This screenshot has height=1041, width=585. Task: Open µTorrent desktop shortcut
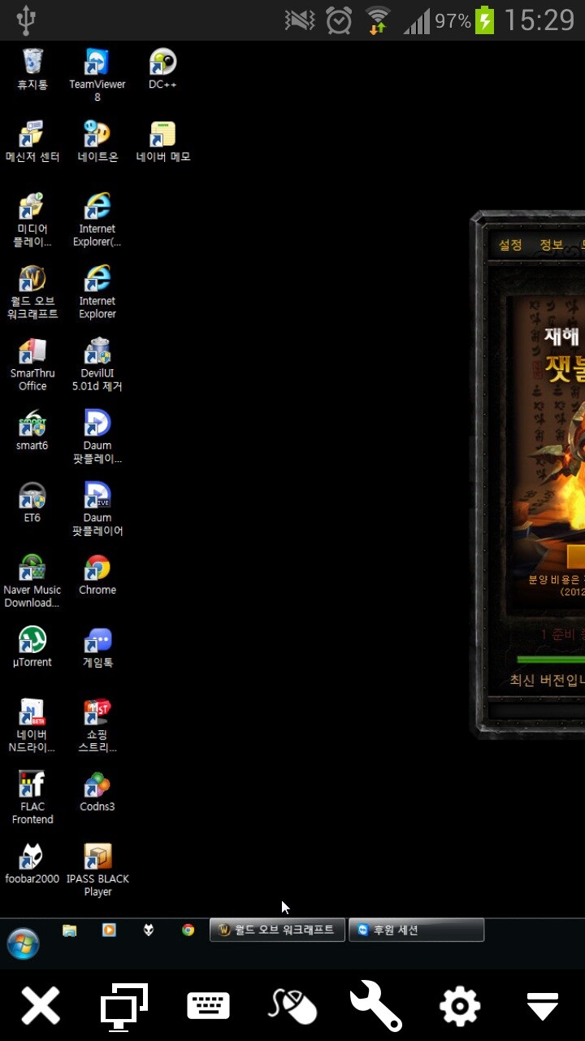32,647
